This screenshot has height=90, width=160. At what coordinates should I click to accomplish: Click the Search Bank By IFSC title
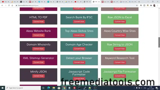point(79,17)
